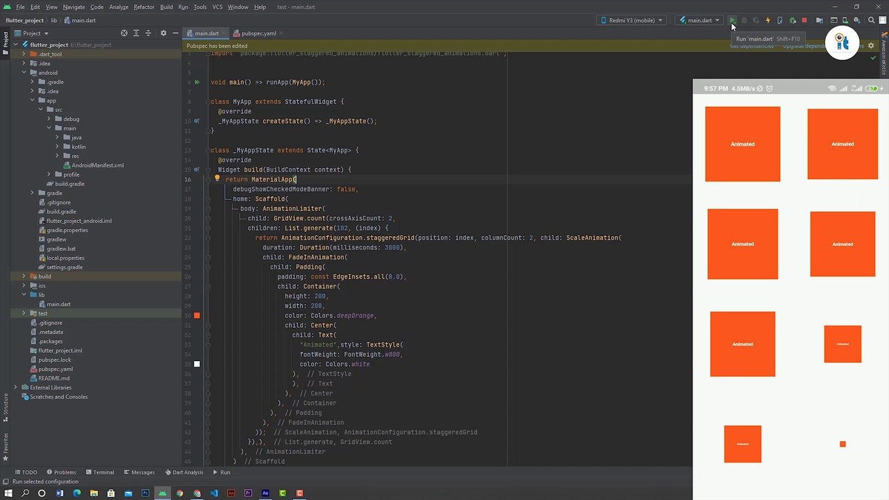Expand the debug folder
The image size is (889, 500).
tap(49, 119)
